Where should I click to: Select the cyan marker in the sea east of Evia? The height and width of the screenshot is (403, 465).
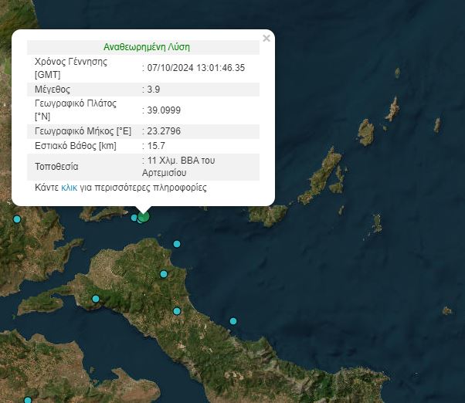(232, 321)
